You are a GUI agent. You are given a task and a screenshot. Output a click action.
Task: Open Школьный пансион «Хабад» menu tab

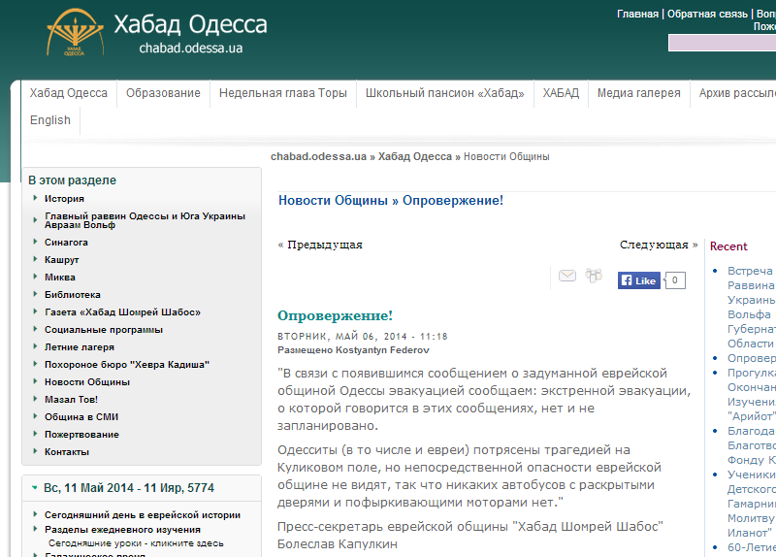coord(444,93)
